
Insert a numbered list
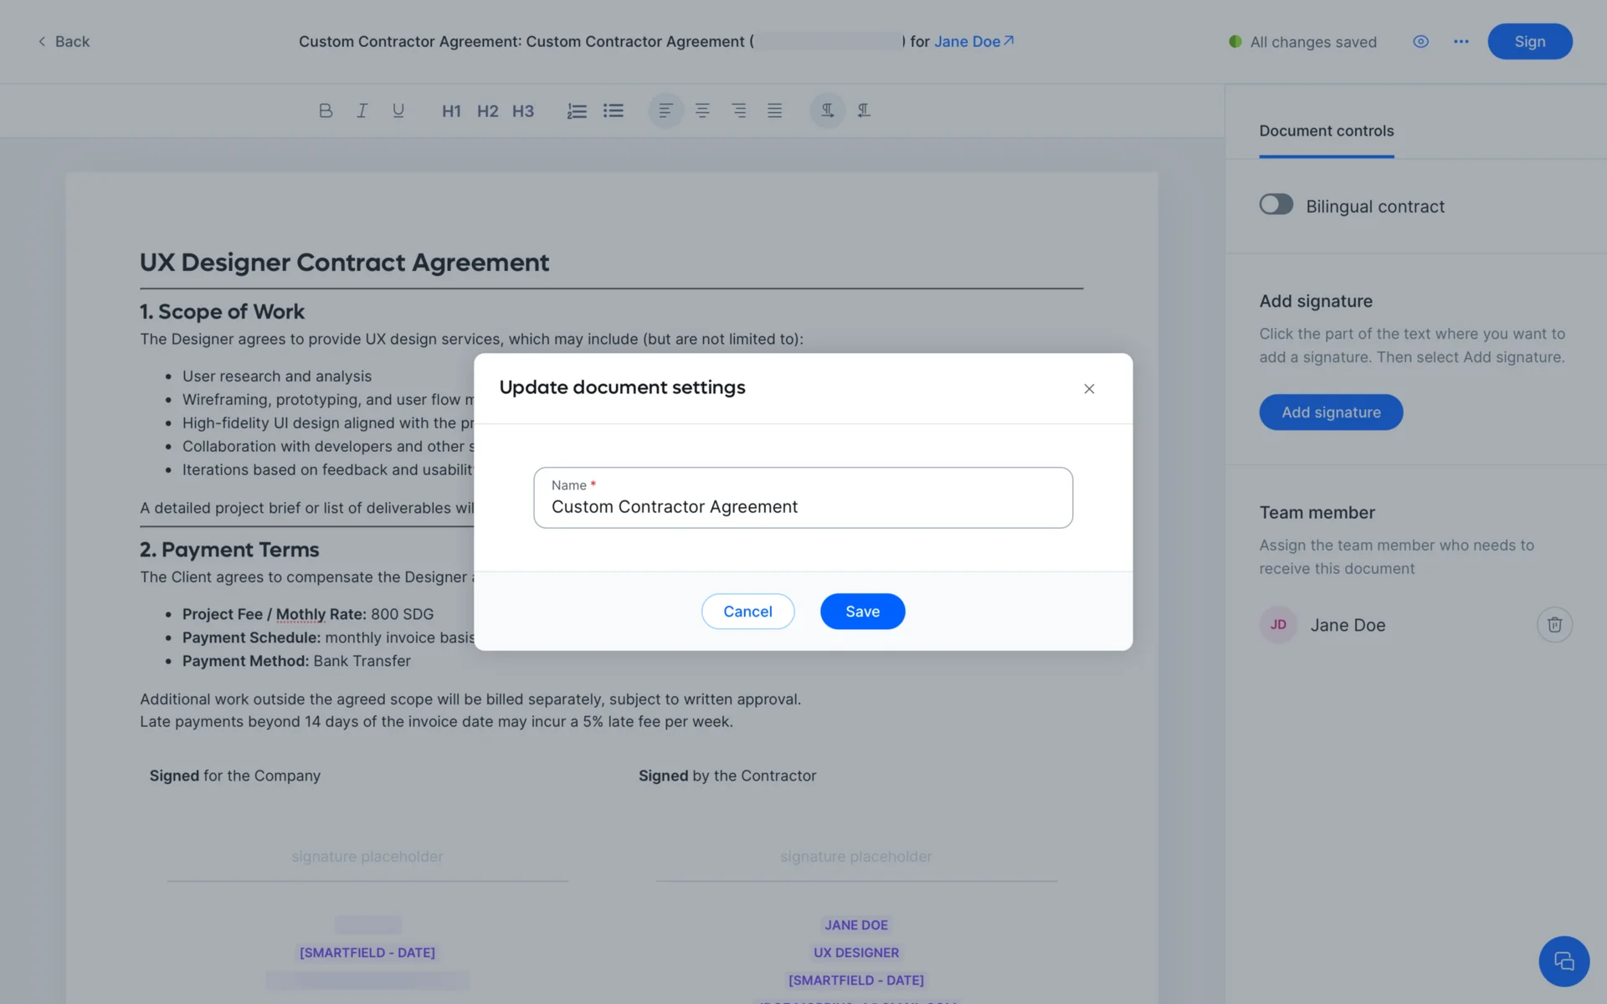click(577, 110)
